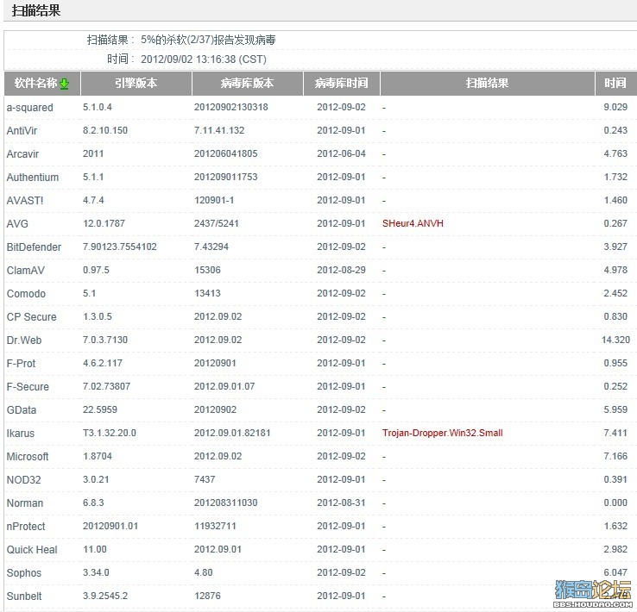Select the Arcavir row name
This screenshot has height=612, width=637.
pos(22,154)
